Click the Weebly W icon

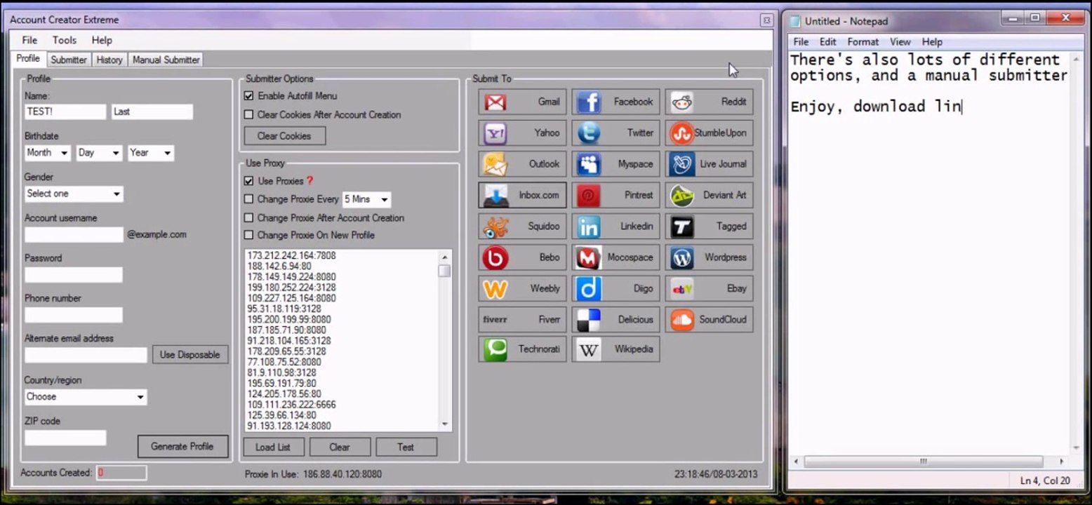495,288
